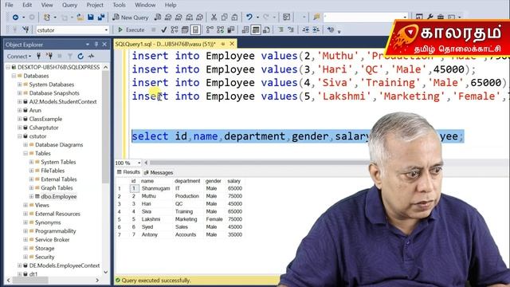The image size is (510, 287).
Task: Open the Query menu
Action: (x=69, y=5)
